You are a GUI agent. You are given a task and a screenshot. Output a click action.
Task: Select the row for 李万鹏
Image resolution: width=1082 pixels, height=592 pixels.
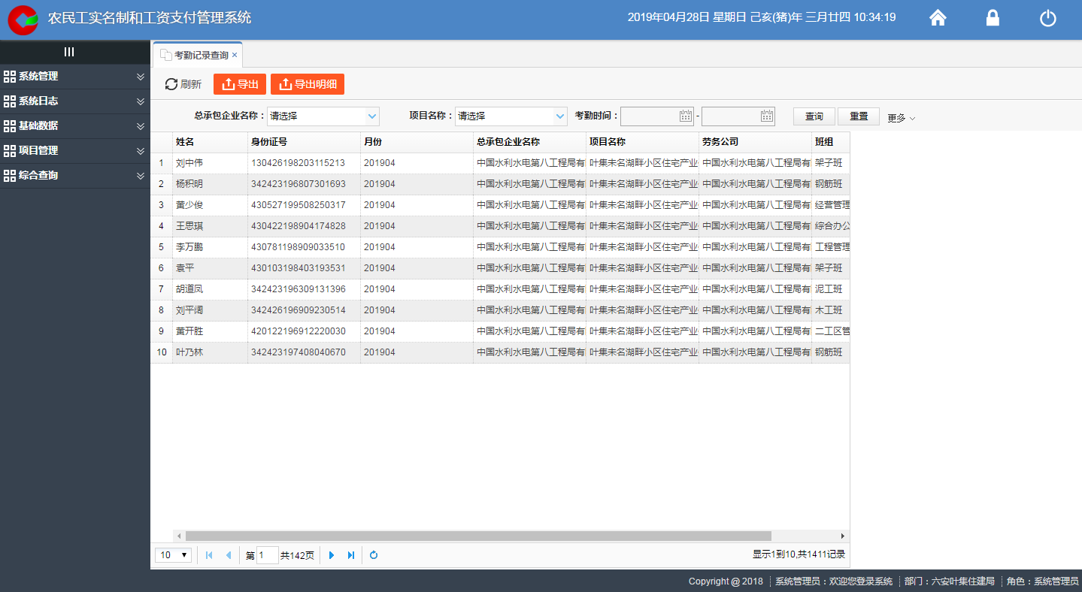pyautogui.click(x=500, y=247)
